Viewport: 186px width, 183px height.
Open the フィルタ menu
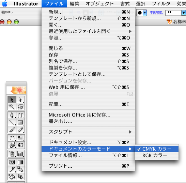point(161,4)
